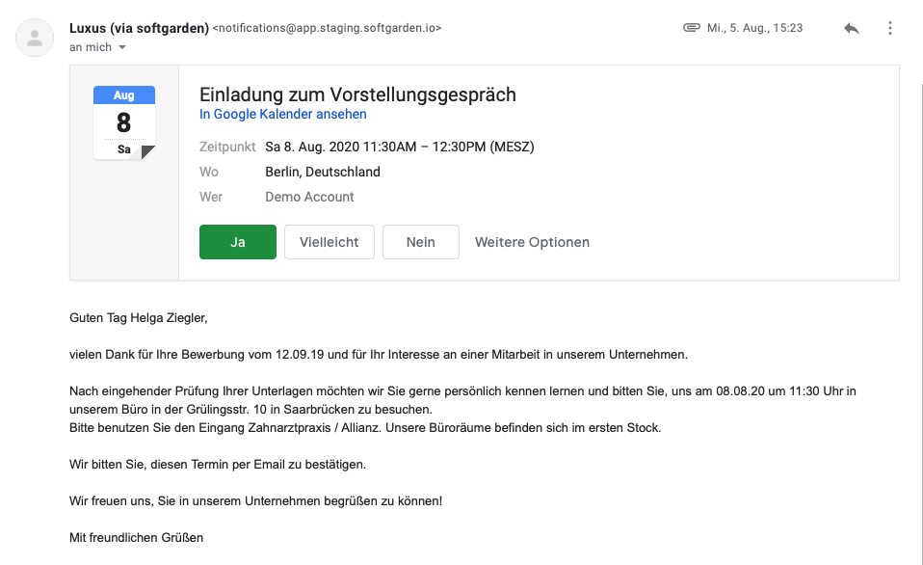
Task: Open 'In Google Kalender ansehen' link
Action: click(283, 115)
